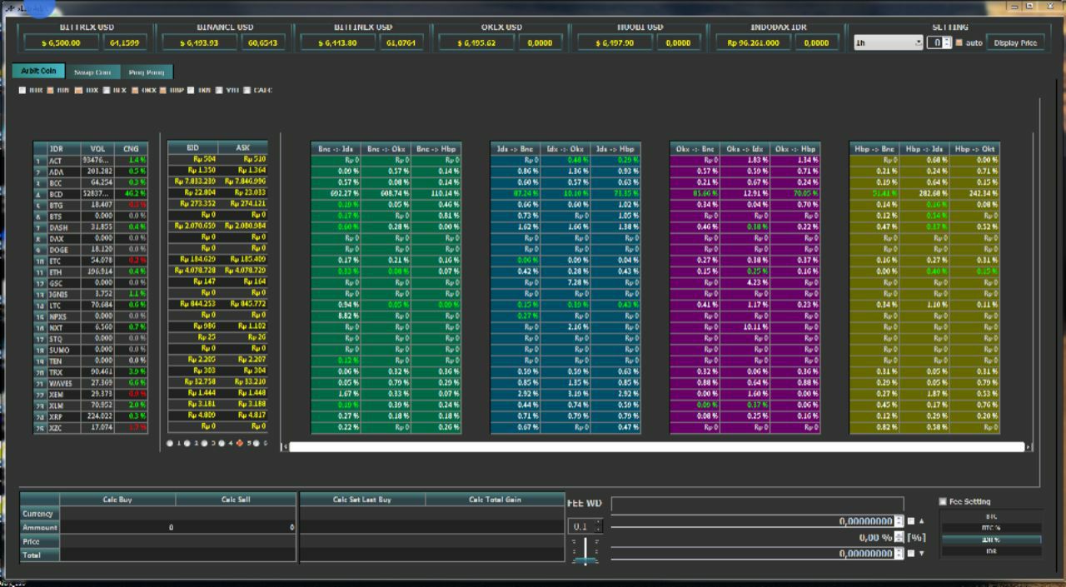Click the spinner of the top 0,00000000 field
The image size is (1066, 587).
(x=899, y=521)
